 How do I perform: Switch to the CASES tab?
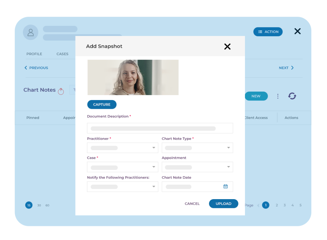[x=62, y=54]
